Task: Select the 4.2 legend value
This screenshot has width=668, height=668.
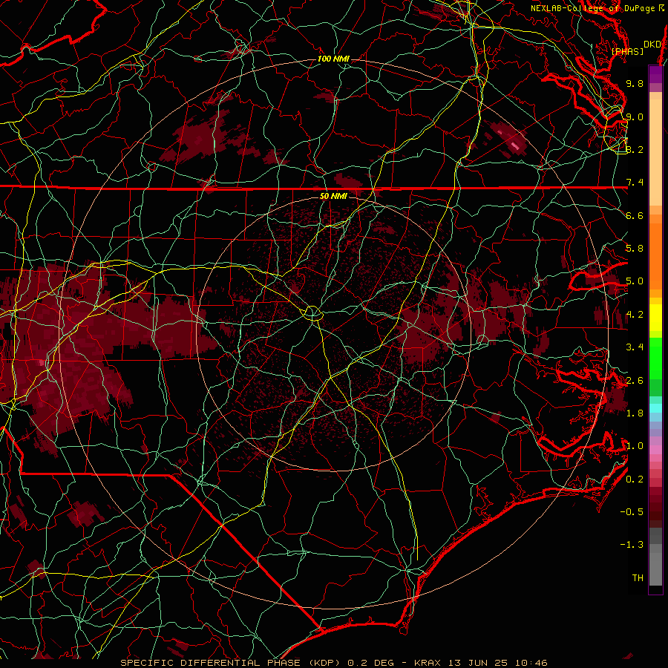Action: click(x=635, y=315)
